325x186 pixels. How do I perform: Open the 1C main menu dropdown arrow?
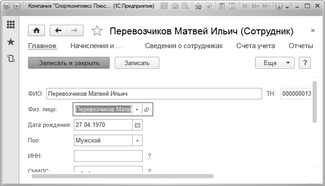coord(17,6)
